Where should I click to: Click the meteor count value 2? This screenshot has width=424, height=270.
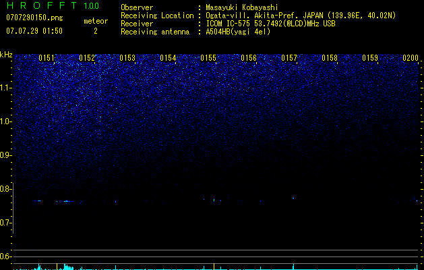point(96,31)
